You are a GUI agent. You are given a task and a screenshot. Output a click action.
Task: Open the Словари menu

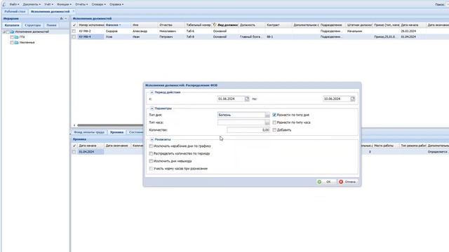coord(98,4)
